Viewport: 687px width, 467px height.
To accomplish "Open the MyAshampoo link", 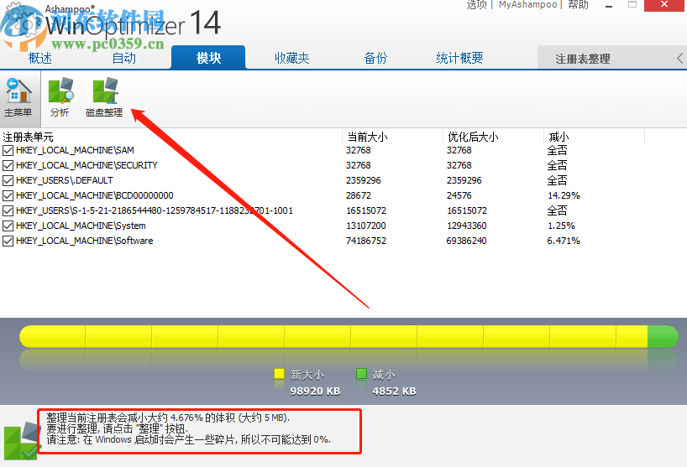I will (527, 5).
